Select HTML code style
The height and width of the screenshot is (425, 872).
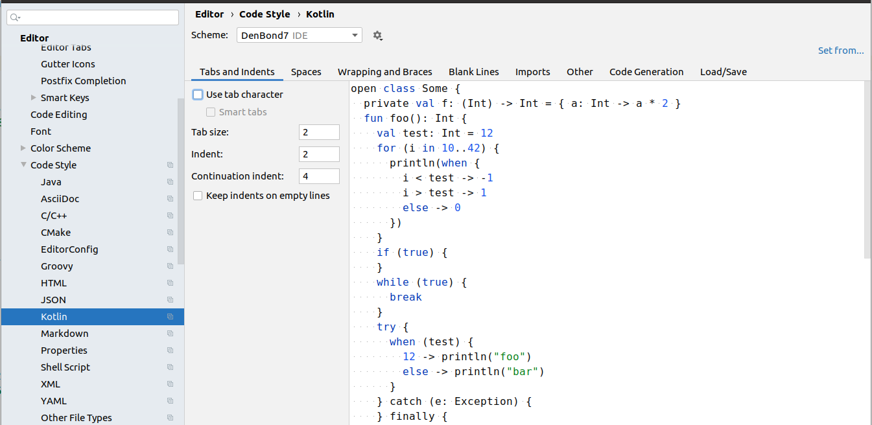(54, 283)
